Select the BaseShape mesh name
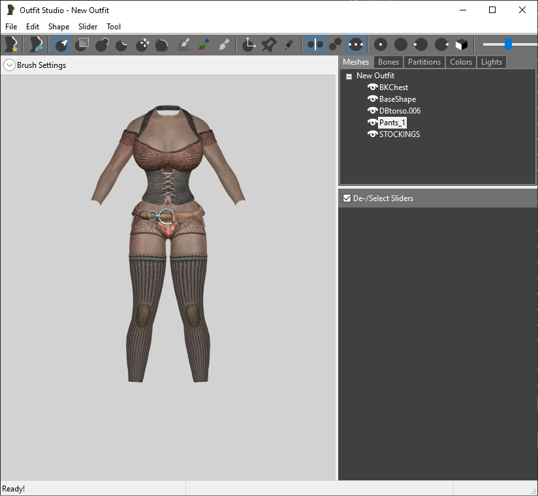Viewport: 538px width, 496px height. [x=398, y=99]
